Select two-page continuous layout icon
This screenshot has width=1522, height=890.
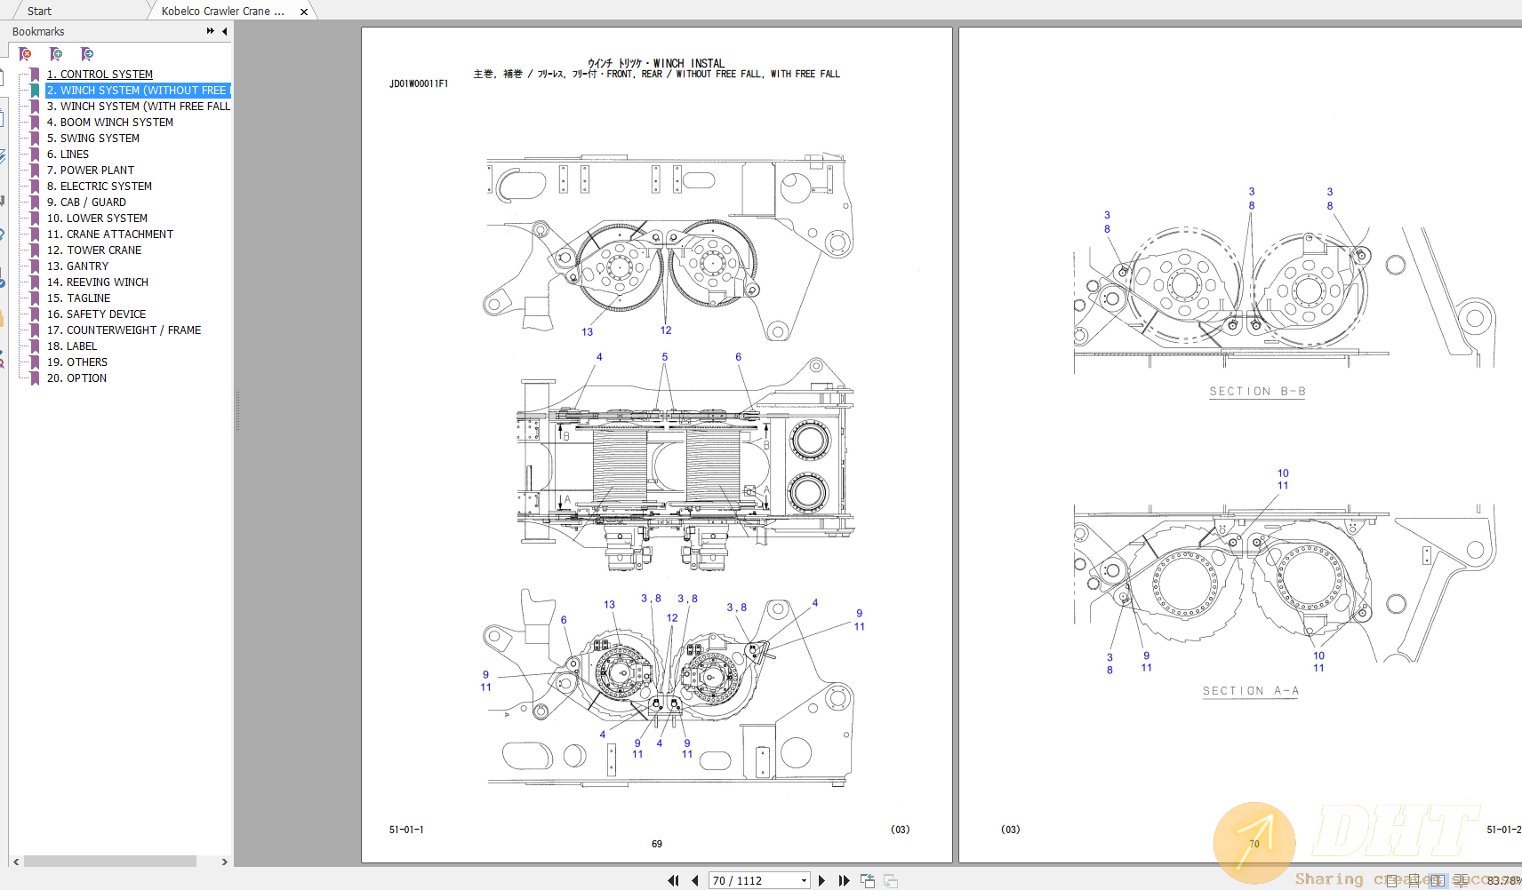click(1461, 880)
